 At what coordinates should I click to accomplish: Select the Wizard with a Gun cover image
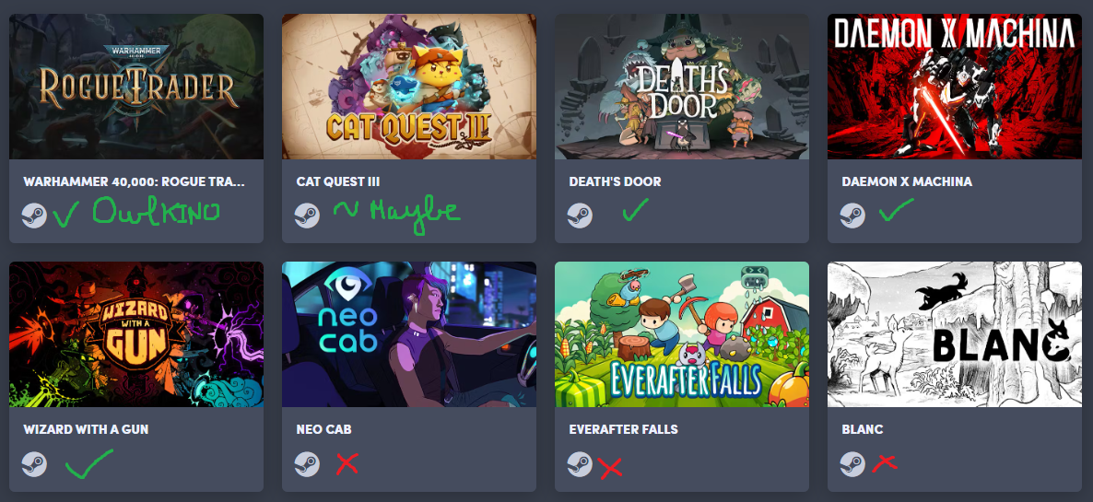136,334
